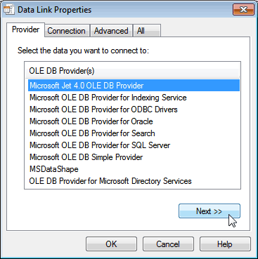258x259 pixels.
Task: Close the Data Link Properties dialog
Action: click(x=243, y=10)
